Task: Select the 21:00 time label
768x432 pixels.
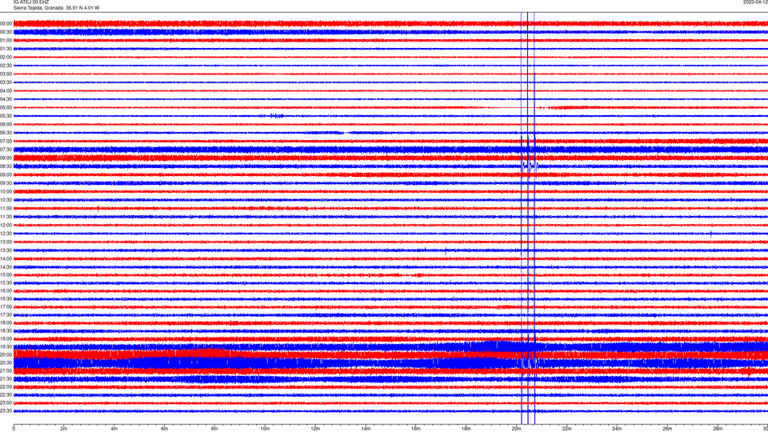Action: pos(6,370)
